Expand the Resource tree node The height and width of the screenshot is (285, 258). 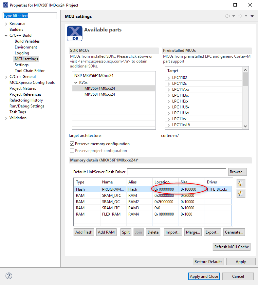pos(6,24)
